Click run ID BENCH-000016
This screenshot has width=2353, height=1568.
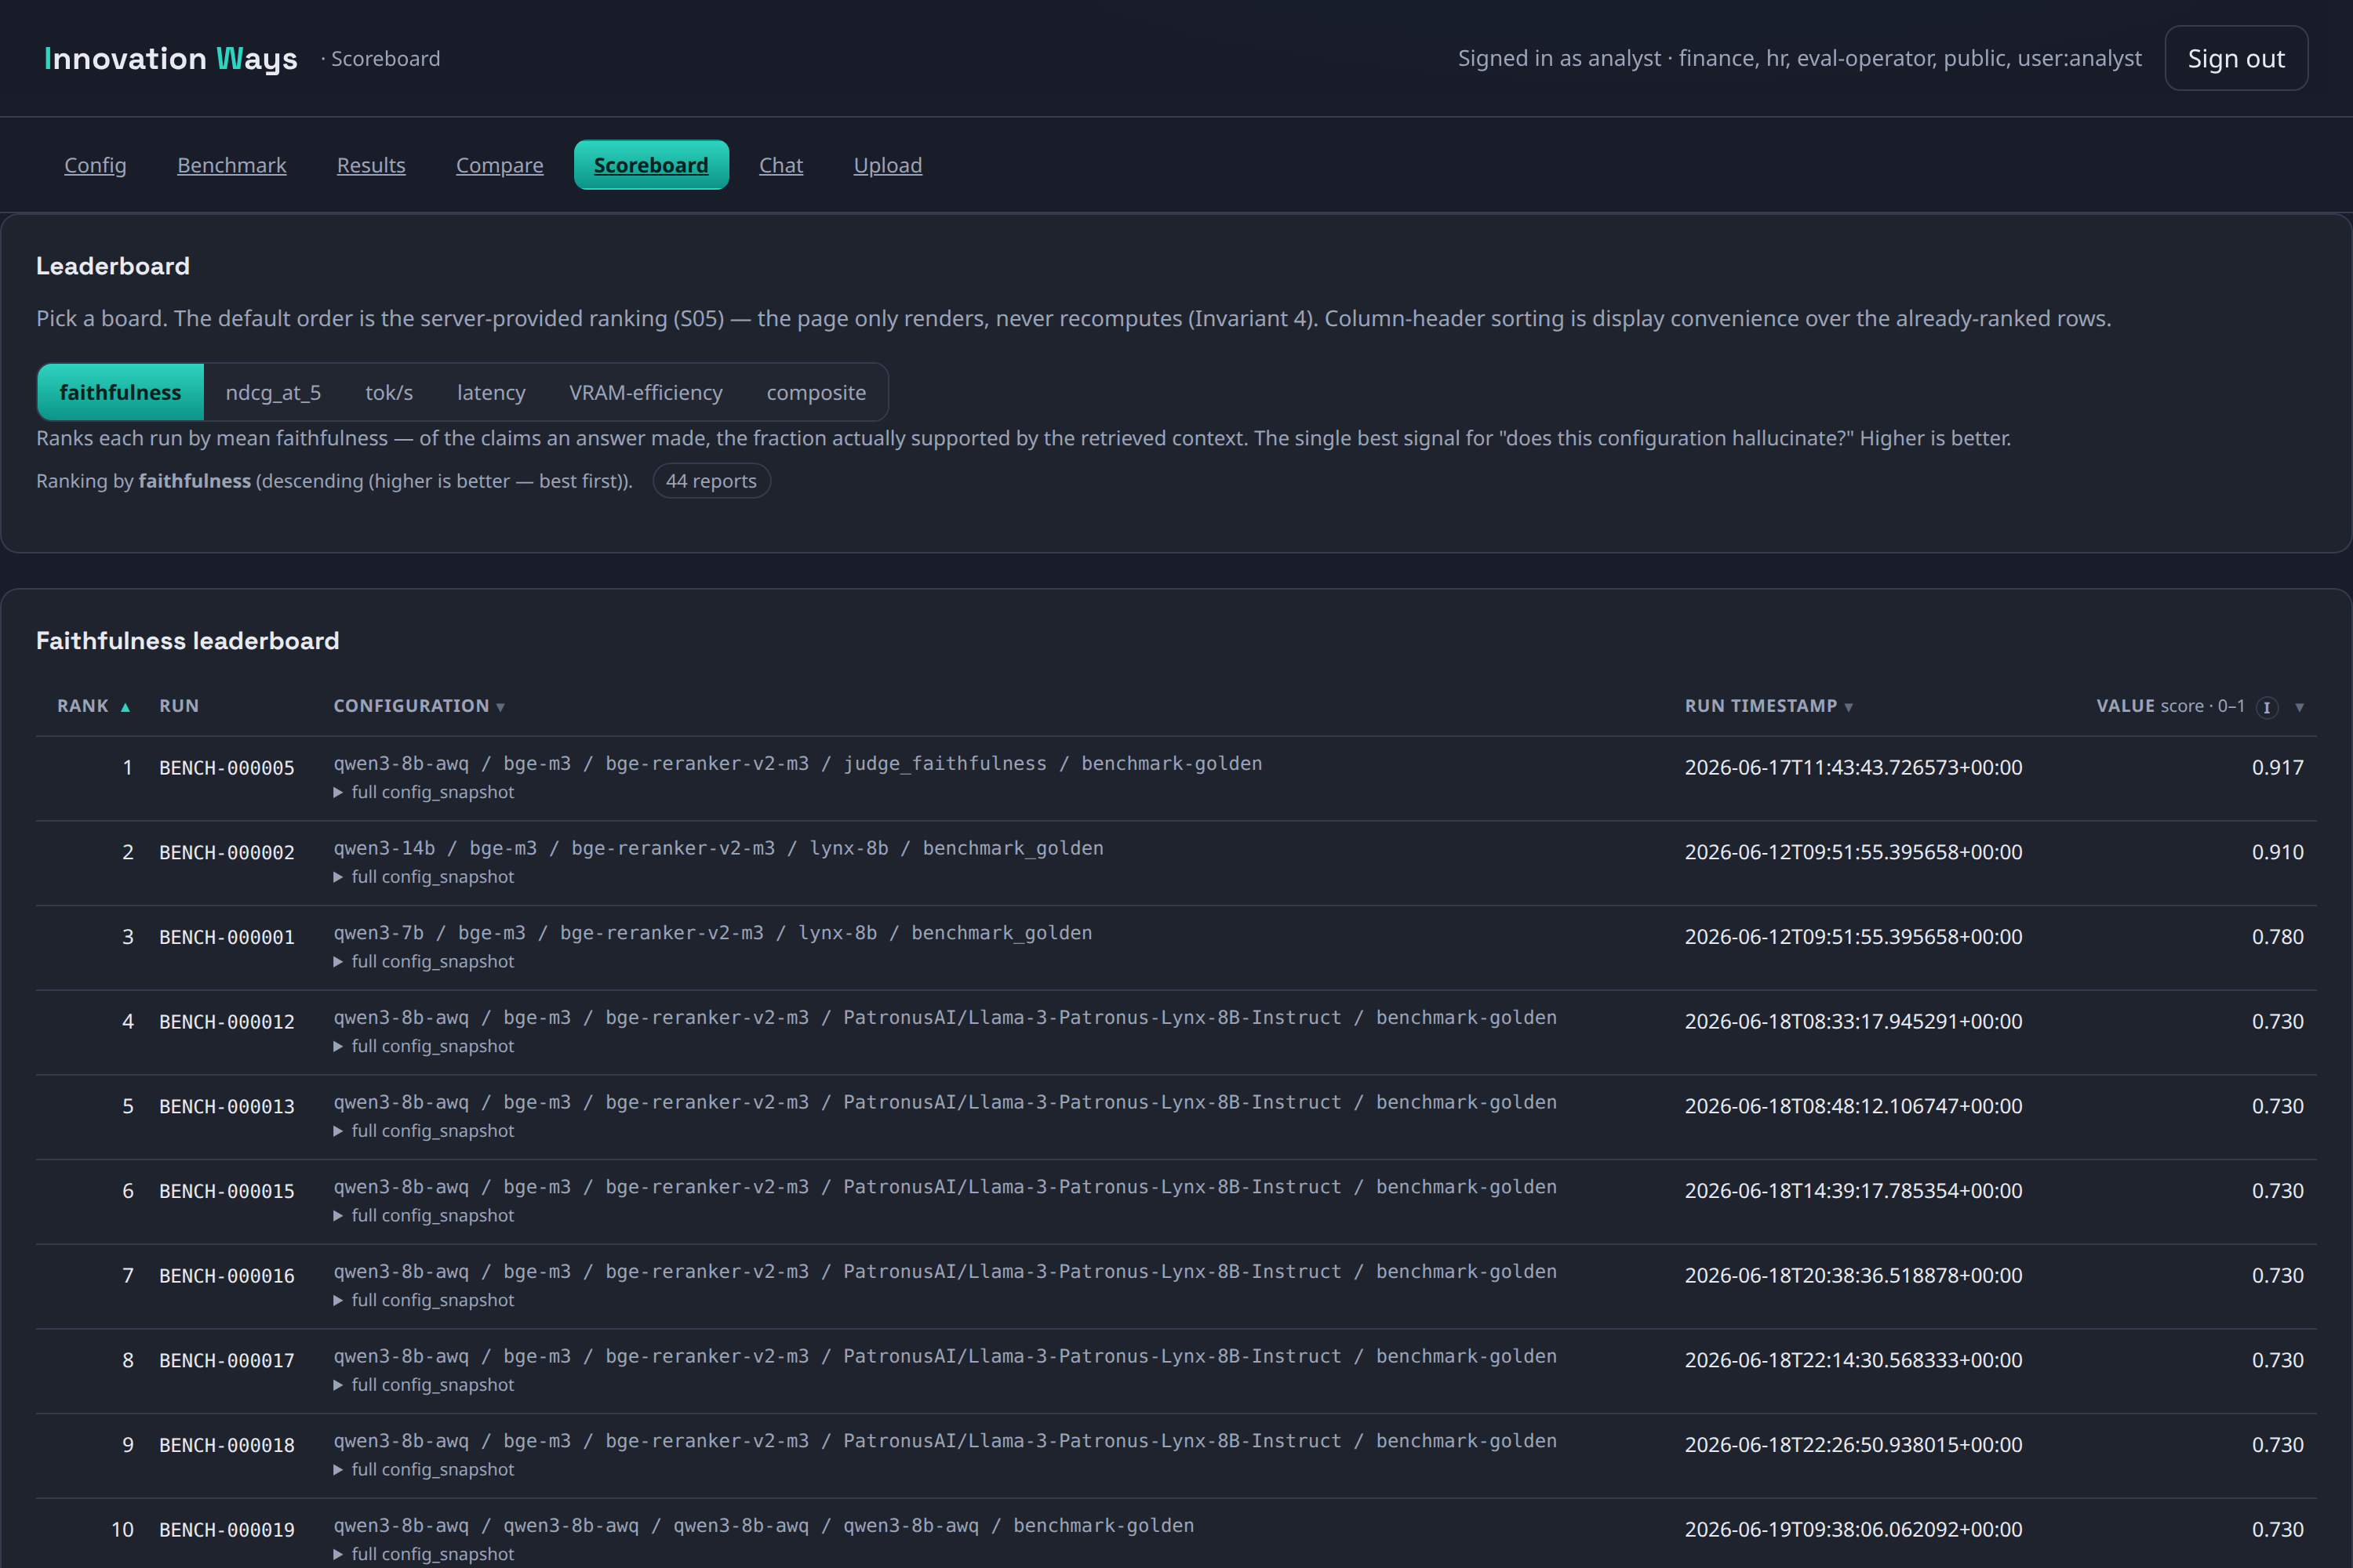(227, 1276)
